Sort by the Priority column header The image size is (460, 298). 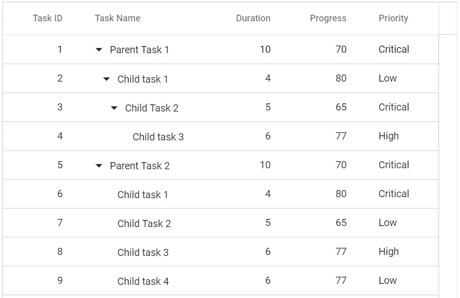coord(394,18)
